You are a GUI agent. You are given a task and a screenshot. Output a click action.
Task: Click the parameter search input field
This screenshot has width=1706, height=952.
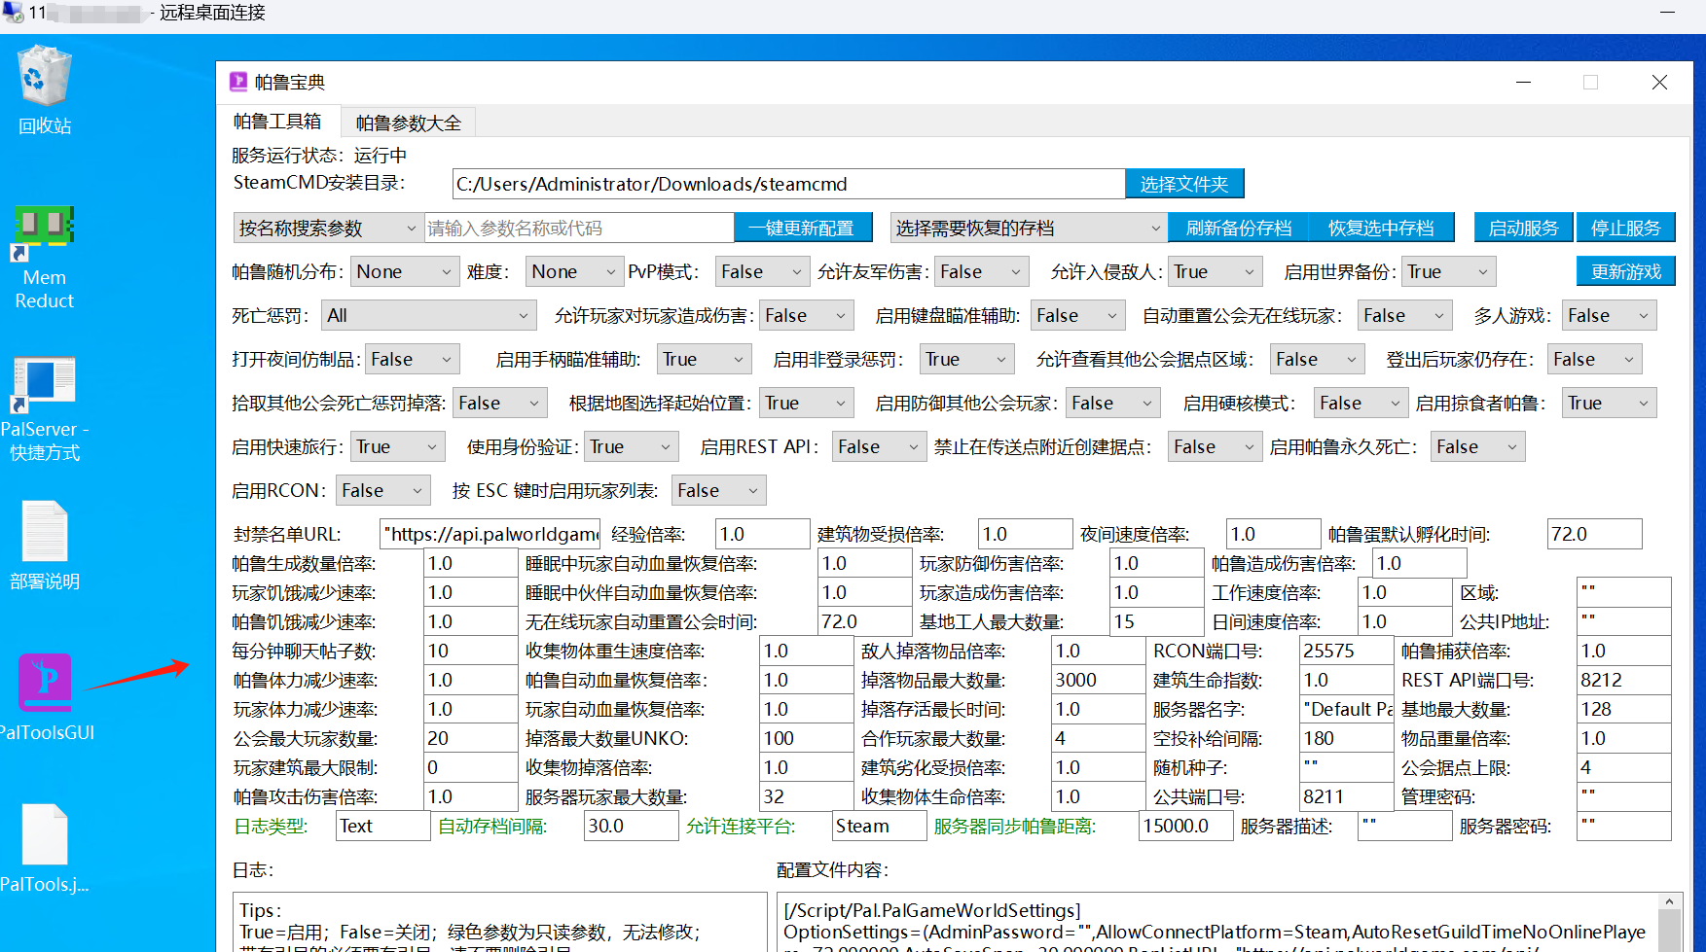[578, 228]
